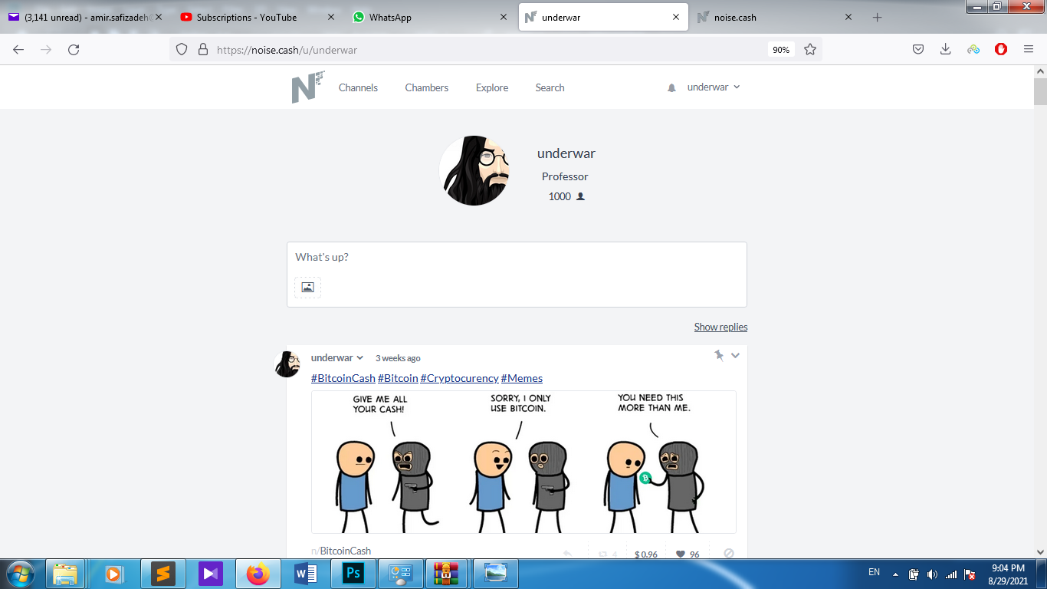This screenshot has width=1047, height=589.
Task: Go back to the previous page
Action: point(18,50)
